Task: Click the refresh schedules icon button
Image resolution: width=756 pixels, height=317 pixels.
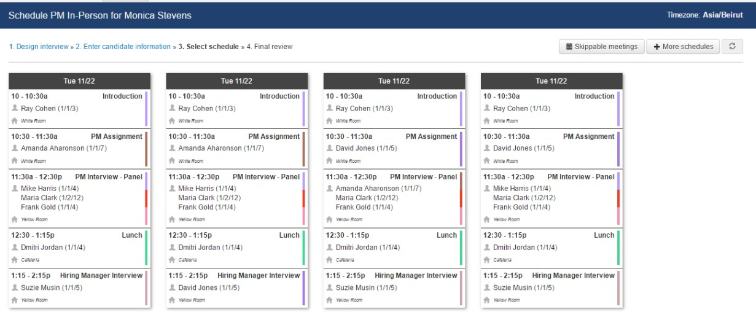Action: point(732,47)
